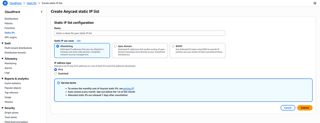Open Logs in the sidebar
The width and height of the screenshot is (320, 123).
pos(7,73)
